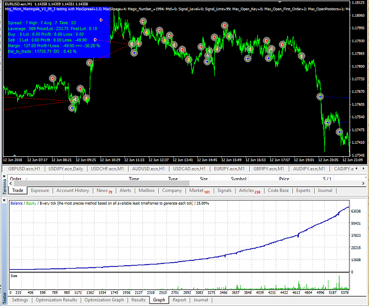
Task: Click the chart shift triangle marker
Action: (280, 2)
